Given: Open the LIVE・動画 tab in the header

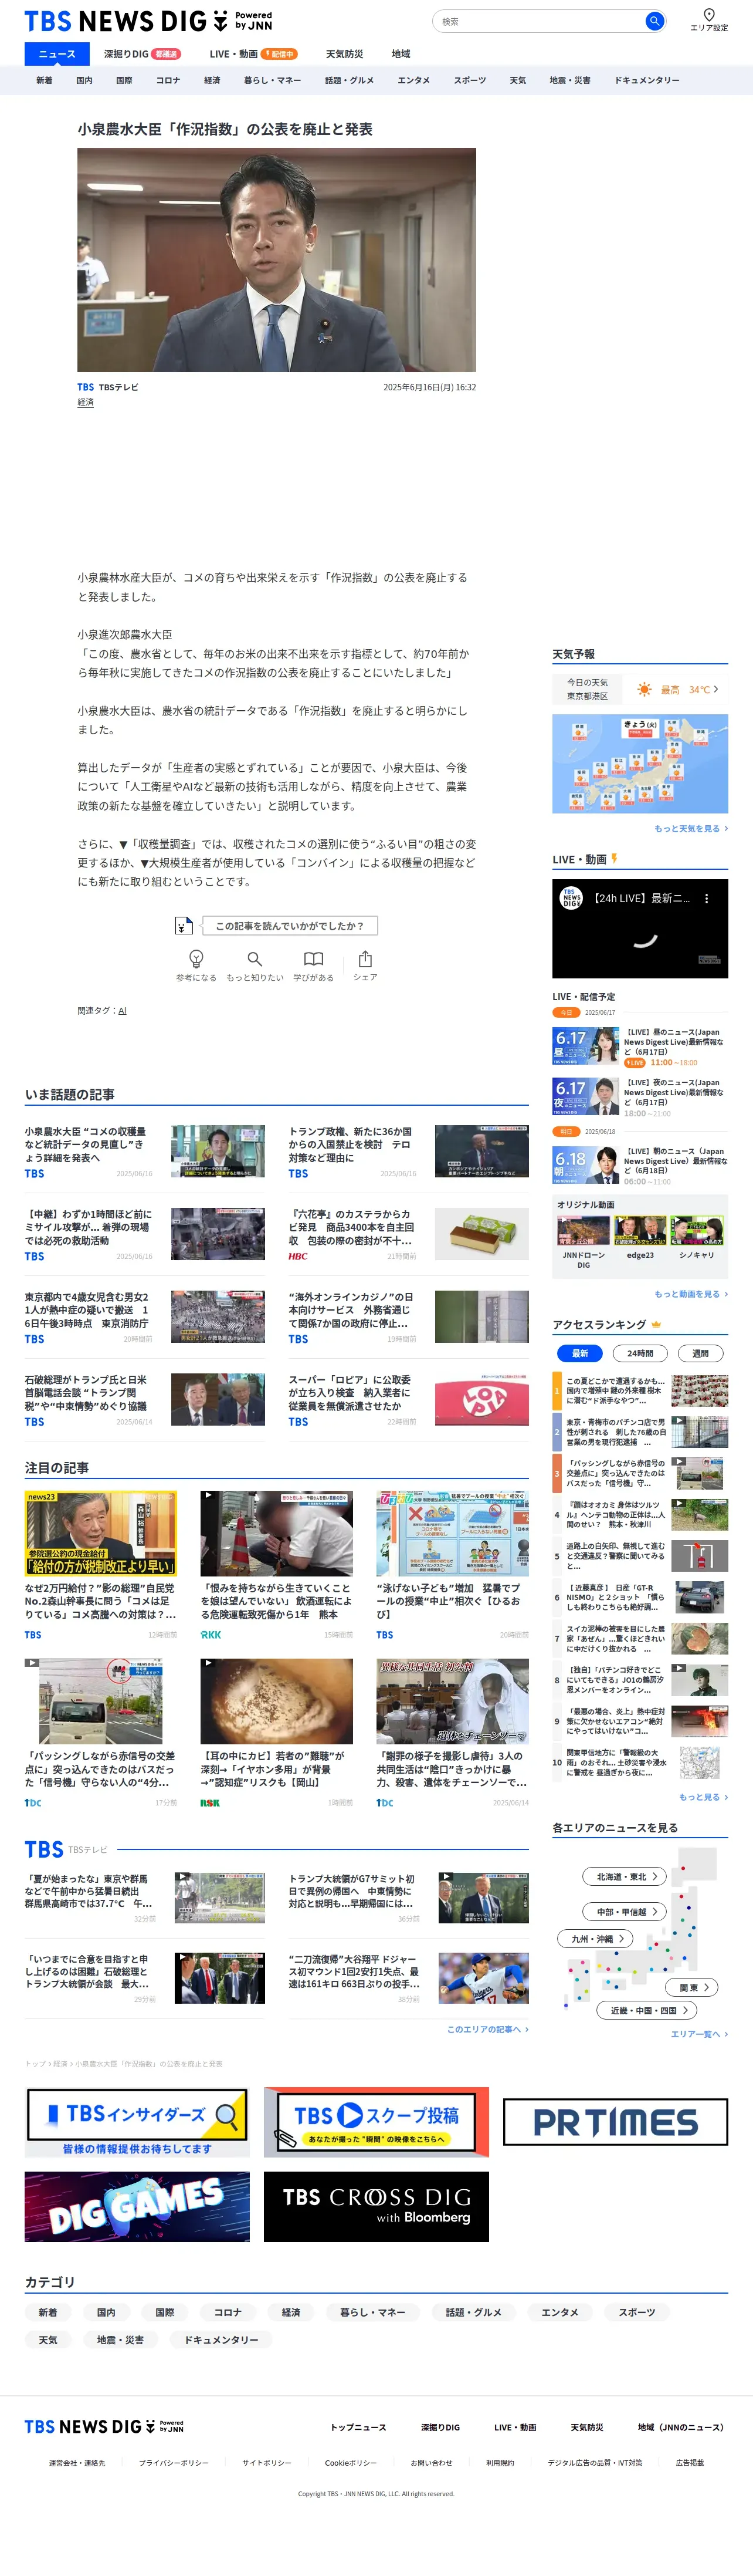Looking at the screenshot, I should pos(254,54).
